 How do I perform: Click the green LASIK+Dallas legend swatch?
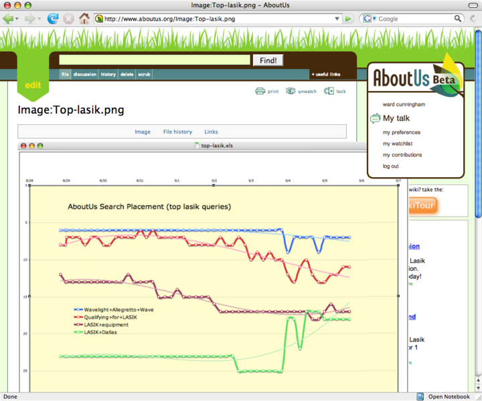click(78, 332)
